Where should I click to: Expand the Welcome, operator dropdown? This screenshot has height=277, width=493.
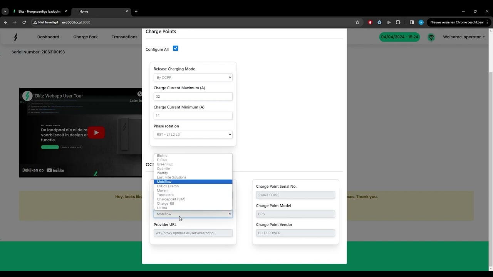pyautogui.click(x=464, y=37)
